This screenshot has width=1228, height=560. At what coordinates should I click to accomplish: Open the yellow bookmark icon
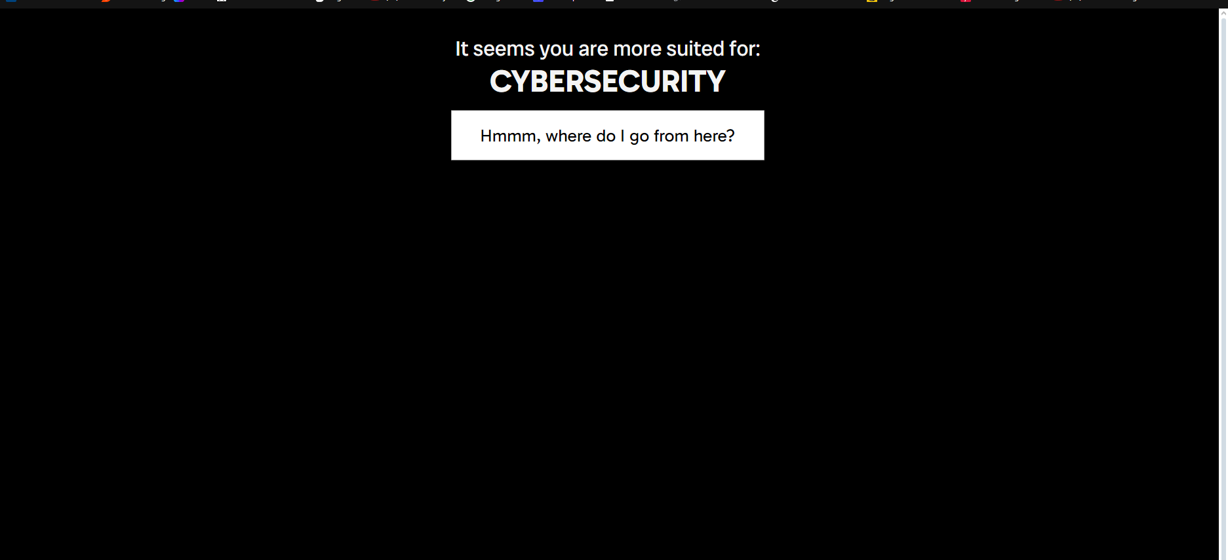click(x=872, y=1)
